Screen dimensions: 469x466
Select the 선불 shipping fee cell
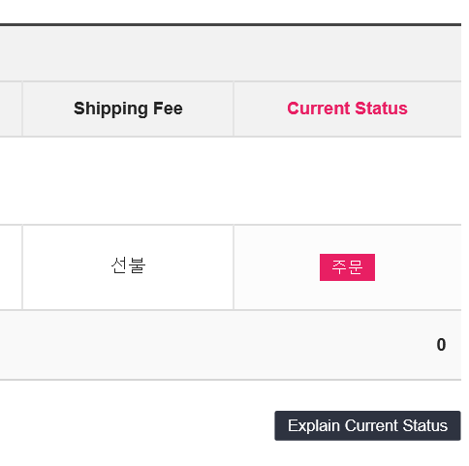tap(128, 267)
